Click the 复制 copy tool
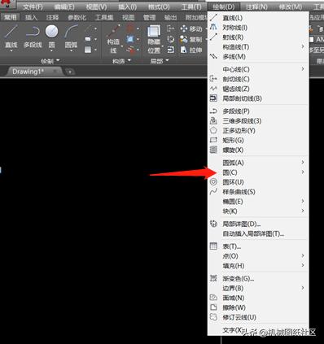This screenshot has height=344, width=324. [x=191, y=40]
